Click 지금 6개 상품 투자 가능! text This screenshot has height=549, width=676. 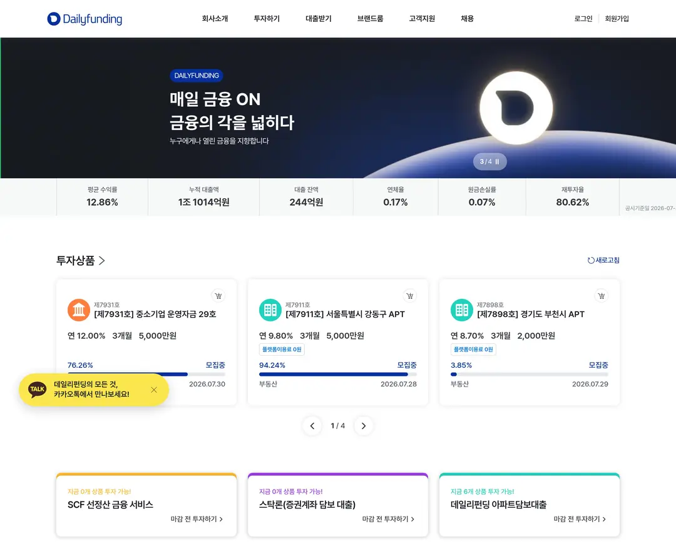point(483,491)
